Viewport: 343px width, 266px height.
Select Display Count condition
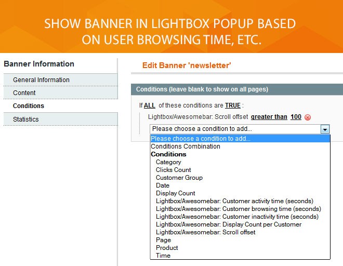176,193
